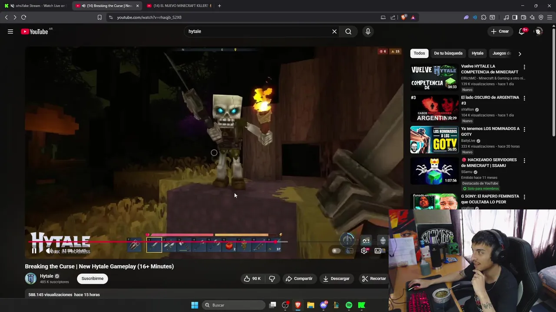Open options for G SONY video
This screenshot has width=556, height=312.
coord(524,197)
